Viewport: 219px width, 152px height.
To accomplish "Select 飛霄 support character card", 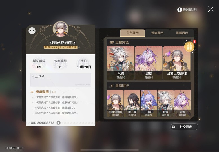I will 121,63.
